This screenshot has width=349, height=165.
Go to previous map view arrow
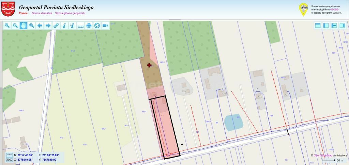[x=40, y=25]
